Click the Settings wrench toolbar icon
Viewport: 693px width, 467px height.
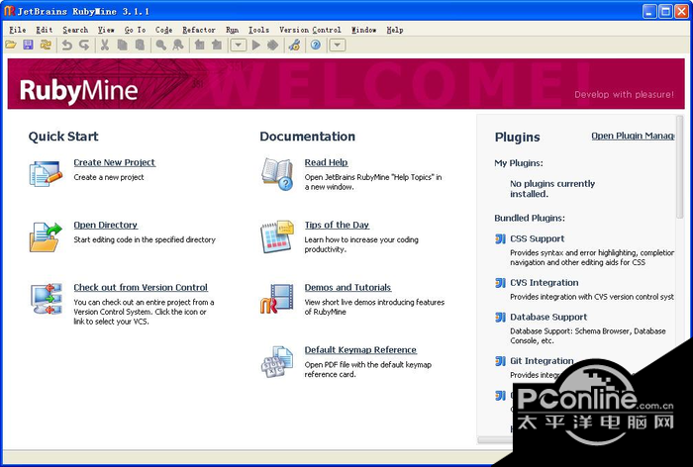tap(295, 45)
